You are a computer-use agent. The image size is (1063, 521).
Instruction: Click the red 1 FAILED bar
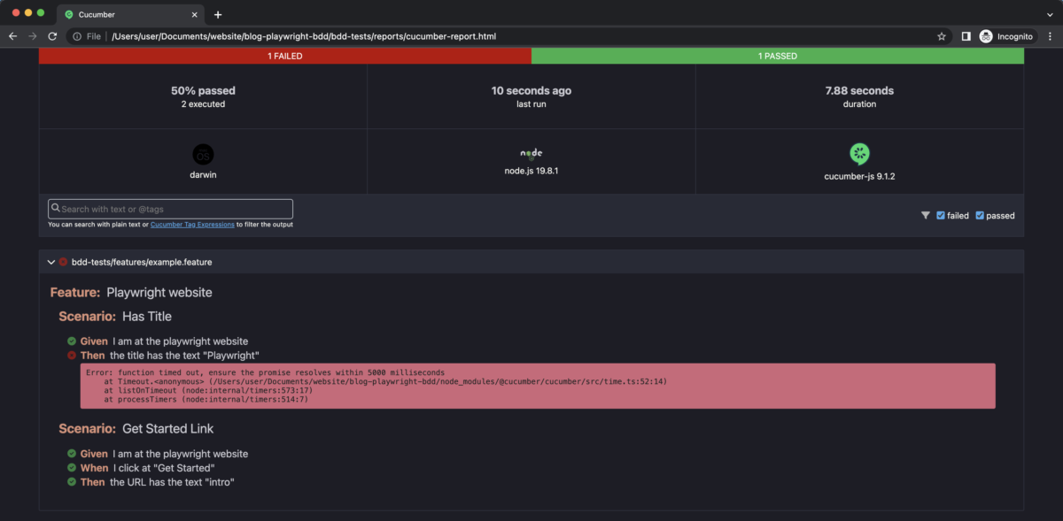(285, 56)
